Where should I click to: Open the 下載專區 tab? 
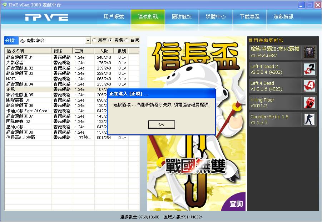pyautogui.click(x=249, y=17)
